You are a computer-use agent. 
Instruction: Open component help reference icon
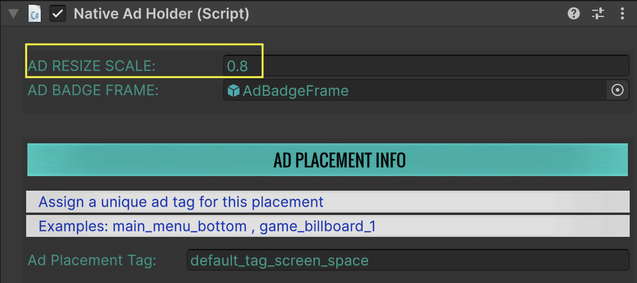(573, 13)
